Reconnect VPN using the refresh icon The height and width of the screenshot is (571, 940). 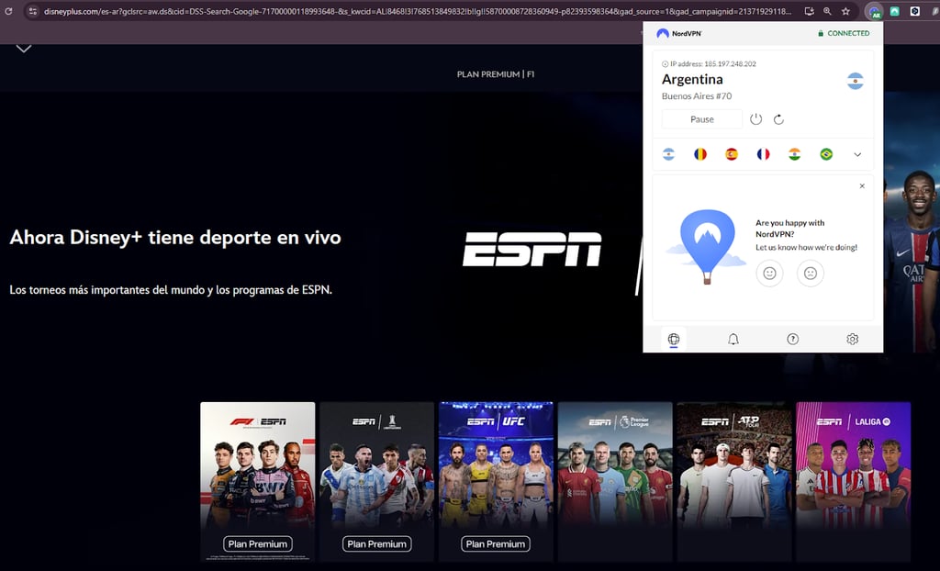click(x=778, y=119)
